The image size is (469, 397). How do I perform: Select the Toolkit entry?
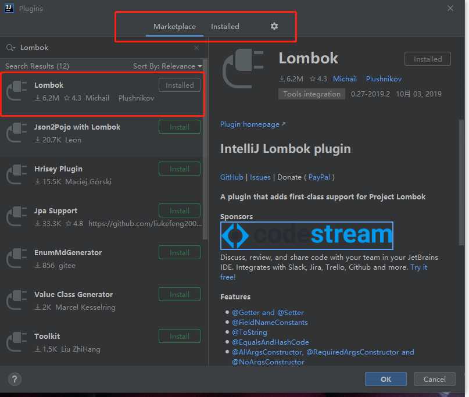coord(102,345)
